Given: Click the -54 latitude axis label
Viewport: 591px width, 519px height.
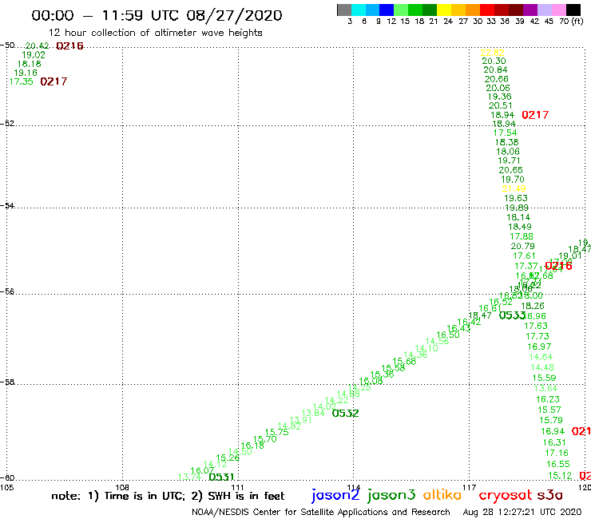Looking at the screenshot, I should (7, 205).
